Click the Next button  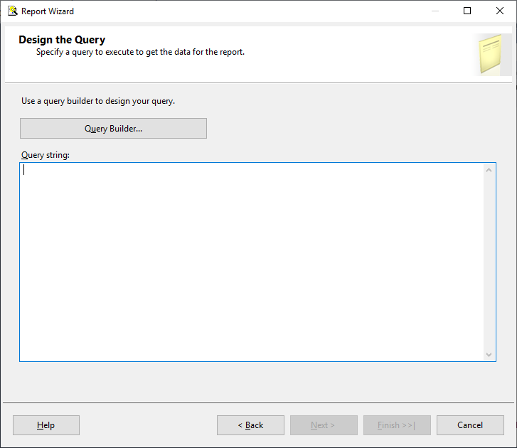324,425
